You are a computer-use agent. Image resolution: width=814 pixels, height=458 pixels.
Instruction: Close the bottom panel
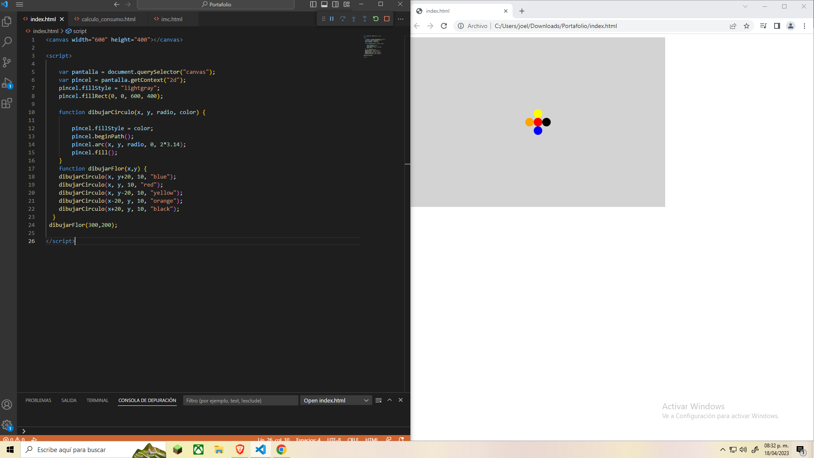coord(401,400)
